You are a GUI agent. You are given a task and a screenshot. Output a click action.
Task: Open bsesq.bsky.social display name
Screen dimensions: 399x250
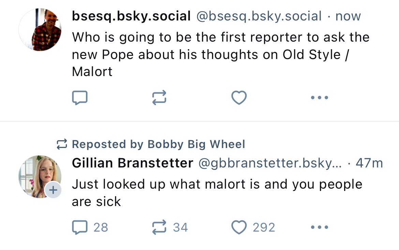tap(131, 16)
